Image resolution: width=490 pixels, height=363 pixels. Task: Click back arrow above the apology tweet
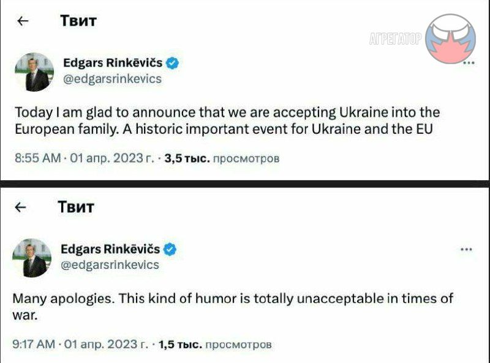point(21,207)
